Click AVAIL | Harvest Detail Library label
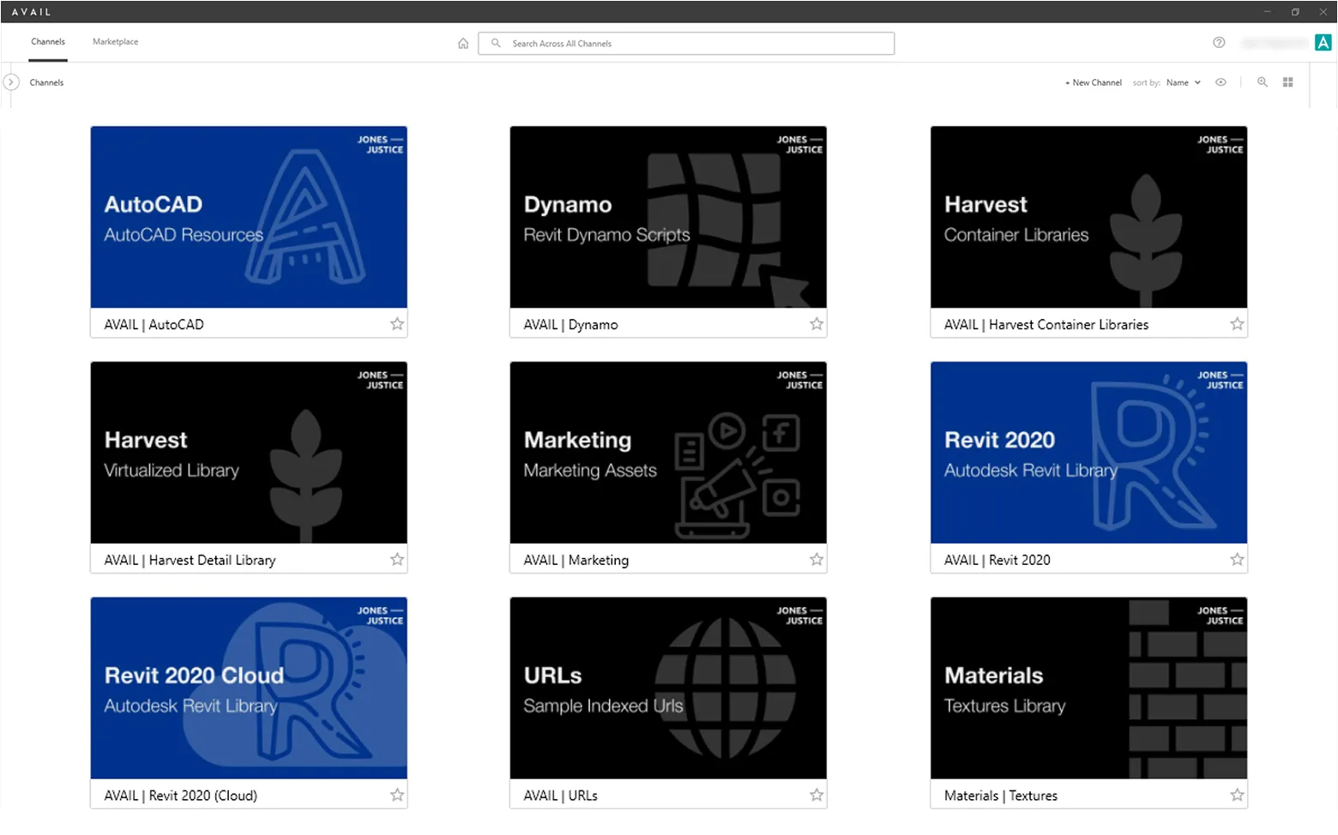The height and width of the screenshot is (835, 1338). 190,561
